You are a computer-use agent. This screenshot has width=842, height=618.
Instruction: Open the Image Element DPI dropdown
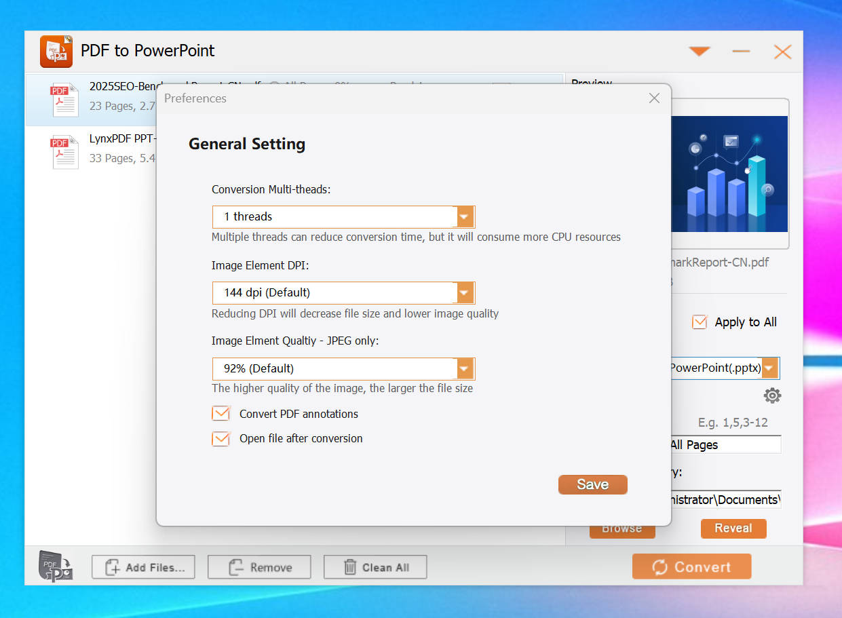point(464,293)
